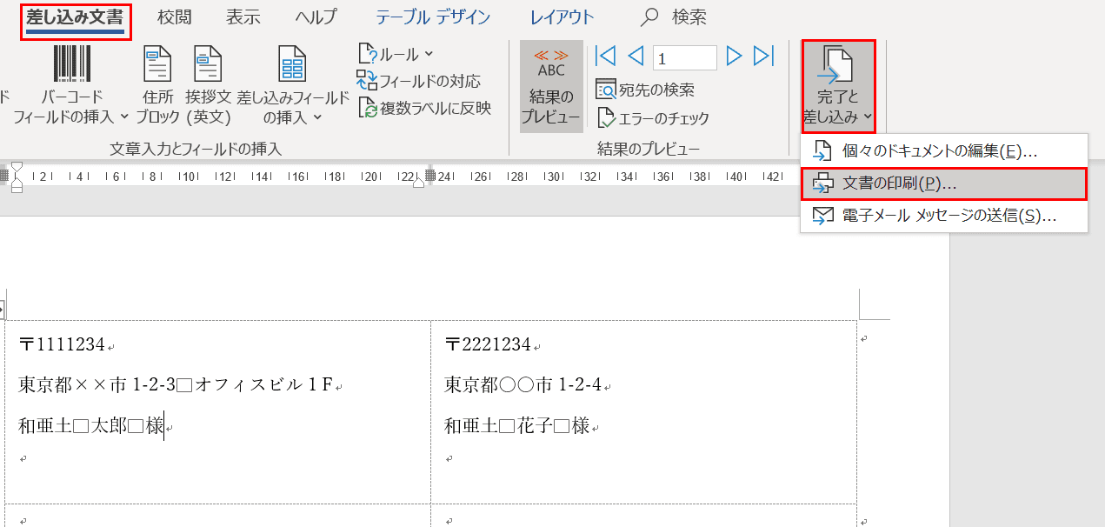The image size is (1105, 527).
Task: Choose 個々のドキュメントの編集 menu item
Action: (x=944, y=150)
